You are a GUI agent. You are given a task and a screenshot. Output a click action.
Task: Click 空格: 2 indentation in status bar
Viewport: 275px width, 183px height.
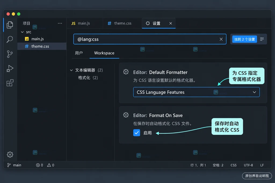(218, 165)
